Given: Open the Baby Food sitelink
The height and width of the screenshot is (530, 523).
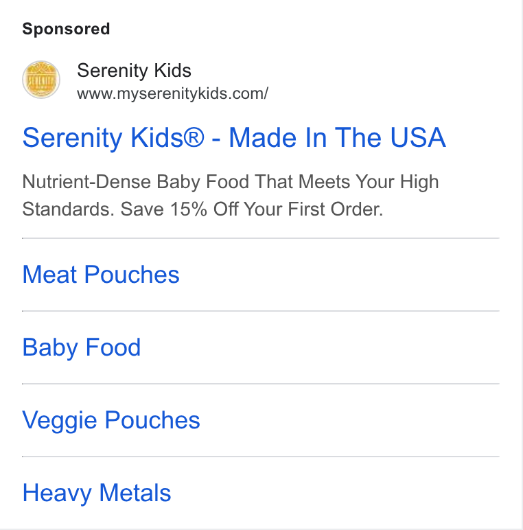Looking at the screenshot, I should 82,347.
